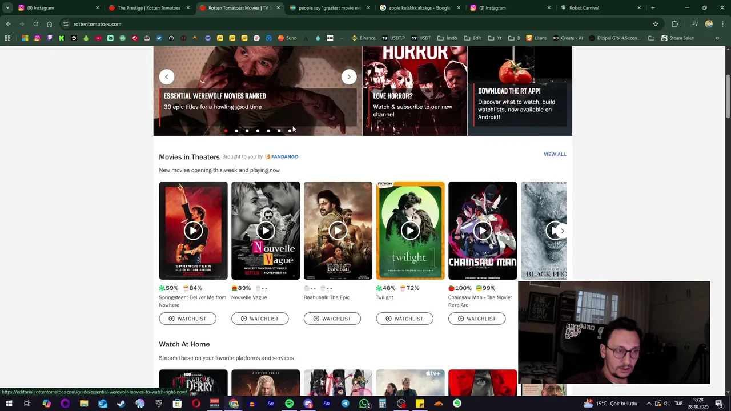This screenshot has height=411, width=731.
Task: Open the Windows Start menu
Action: click(9, 404)
